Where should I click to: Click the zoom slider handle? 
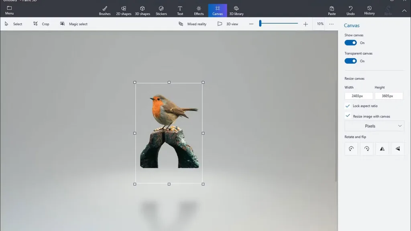point(260,23)
